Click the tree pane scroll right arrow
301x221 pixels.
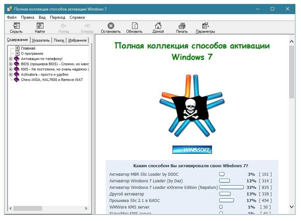pos(86,208)
